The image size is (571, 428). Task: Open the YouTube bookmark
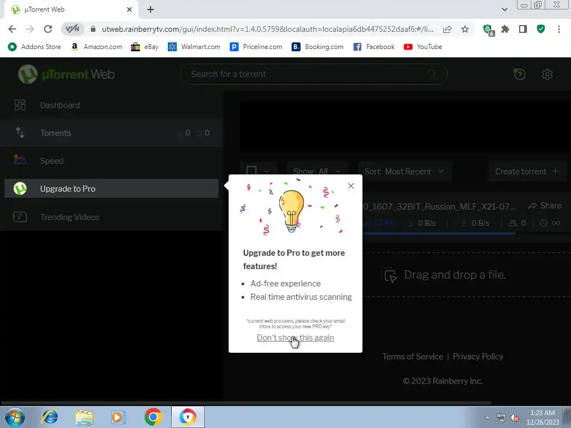423,47
